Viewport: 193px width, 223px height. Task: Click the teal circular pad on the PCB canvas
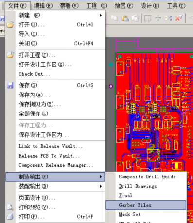pyautogui.click(x=111, y=64)
